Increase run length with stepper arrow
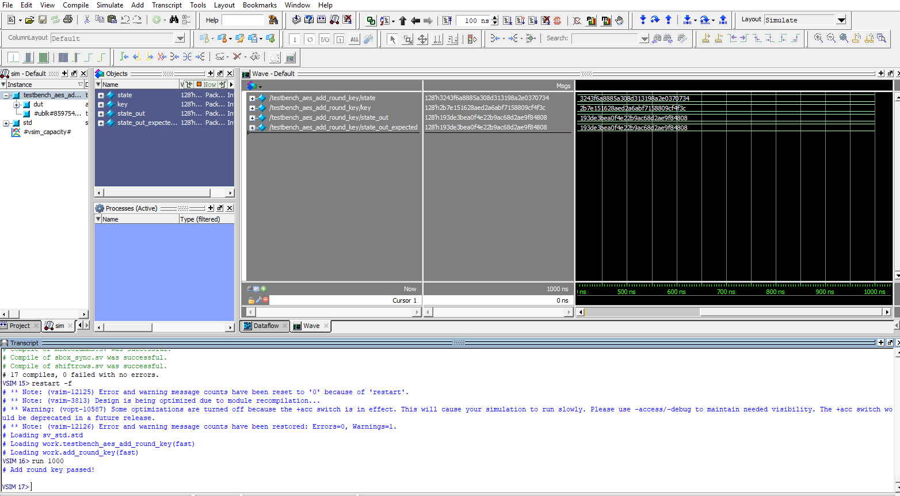The height and width of the screenshot is (496, 900). [495, 18]
